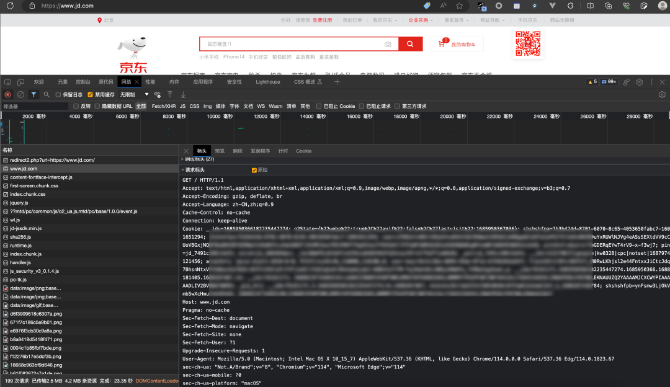The image size is (670, 387).
Task: Tick the 已阻止 Cookie checkbox
Action: [319, 106]
